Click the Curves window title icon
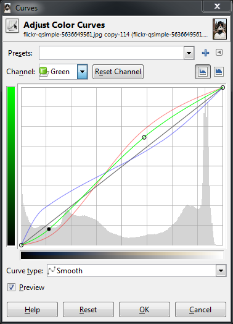The width and height of the screenshot is (233, 324). [7, 8]
